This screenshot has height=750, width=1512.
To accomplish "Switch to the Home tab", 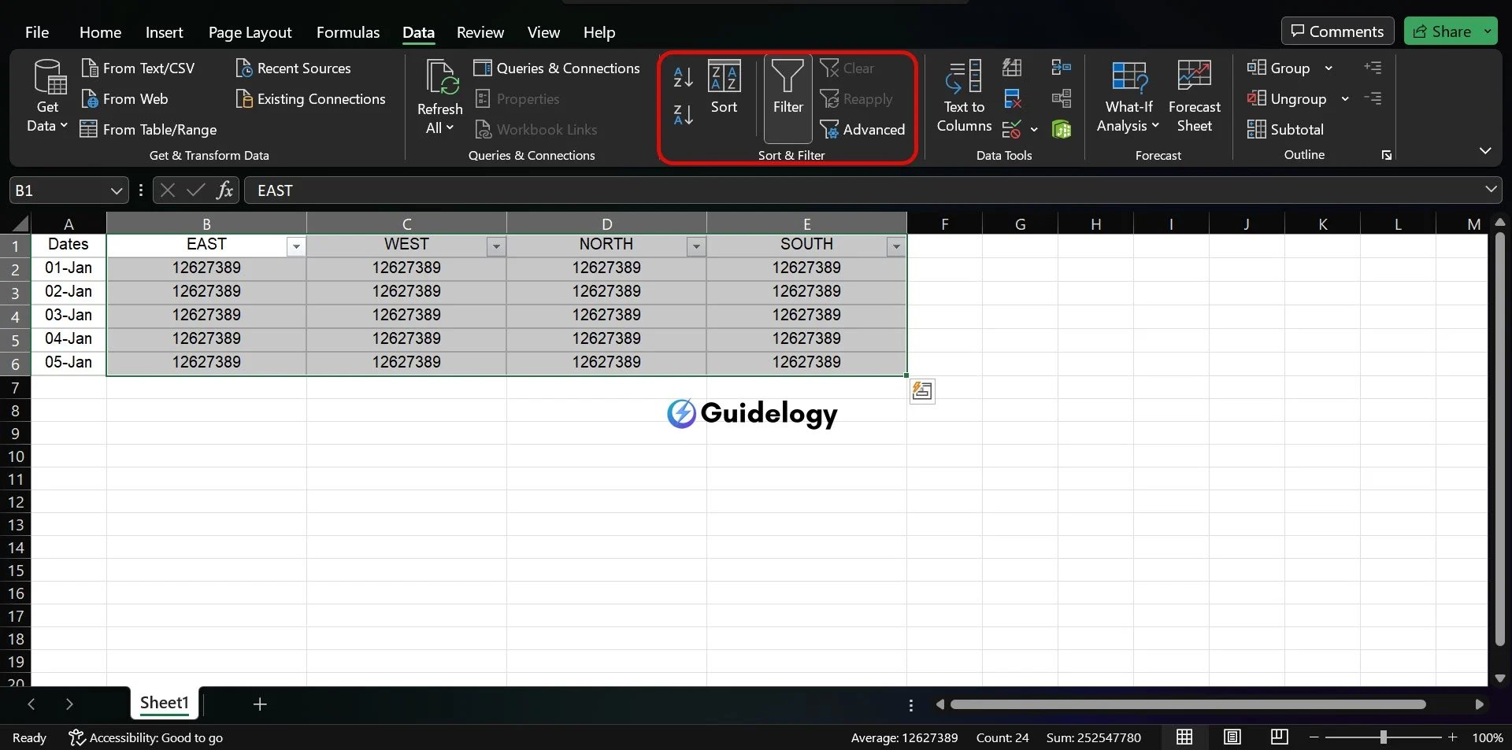I will tap(100, 32).
